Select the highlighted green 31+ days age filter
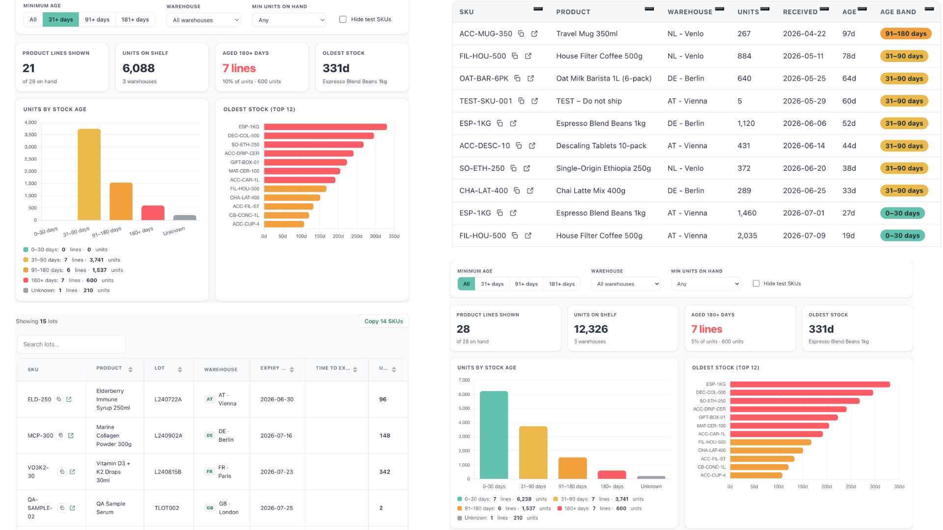This screenshot has width=943, height=530. click(60, 20)
